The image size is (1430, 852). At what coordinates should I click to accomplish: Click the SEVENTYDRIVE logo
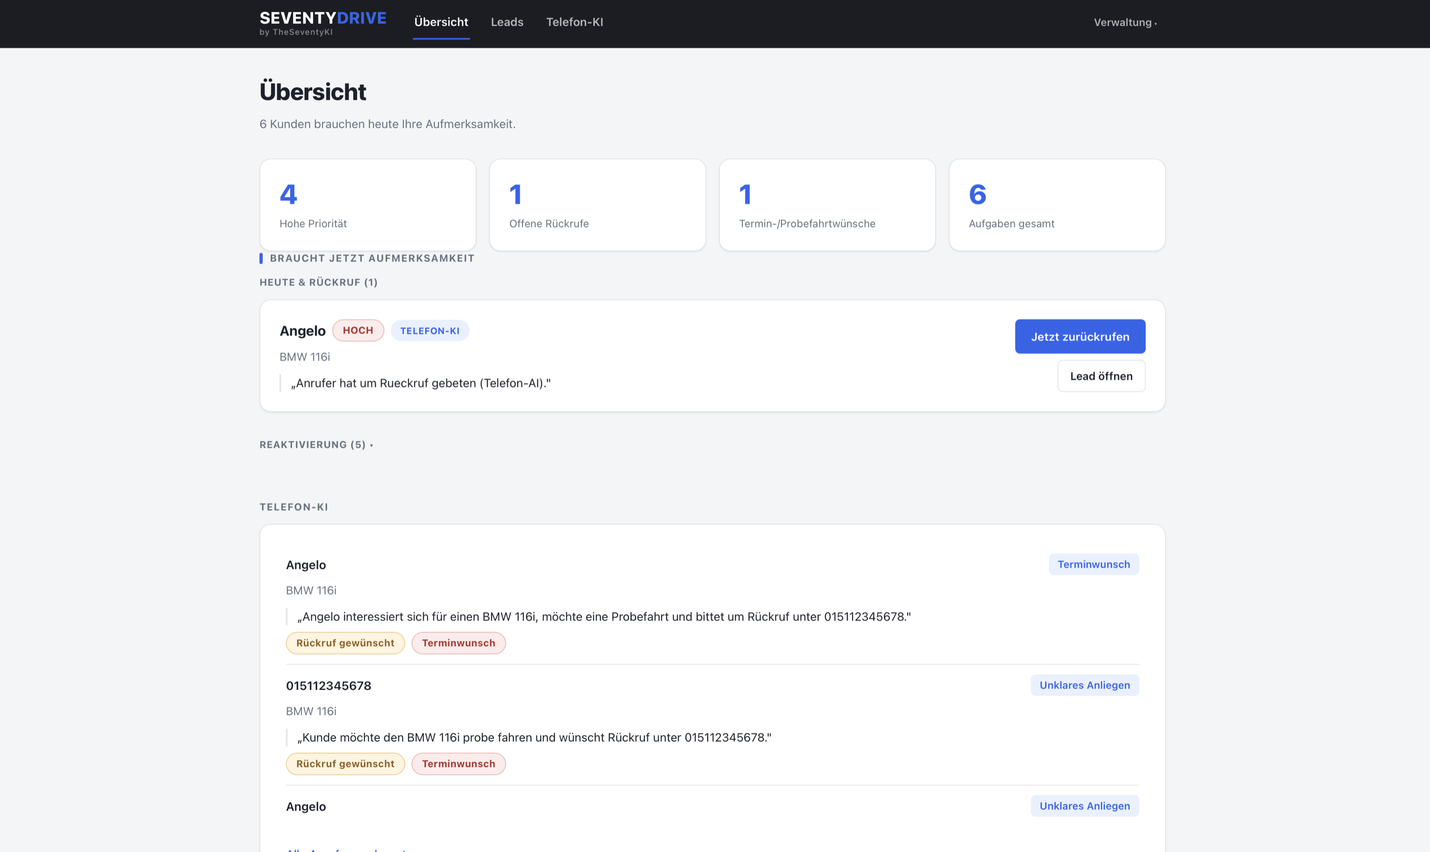323,23
